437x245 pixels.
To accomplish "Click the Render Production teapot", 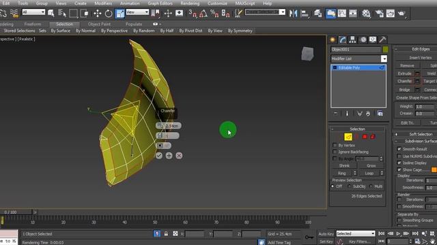I will (401, 13).
